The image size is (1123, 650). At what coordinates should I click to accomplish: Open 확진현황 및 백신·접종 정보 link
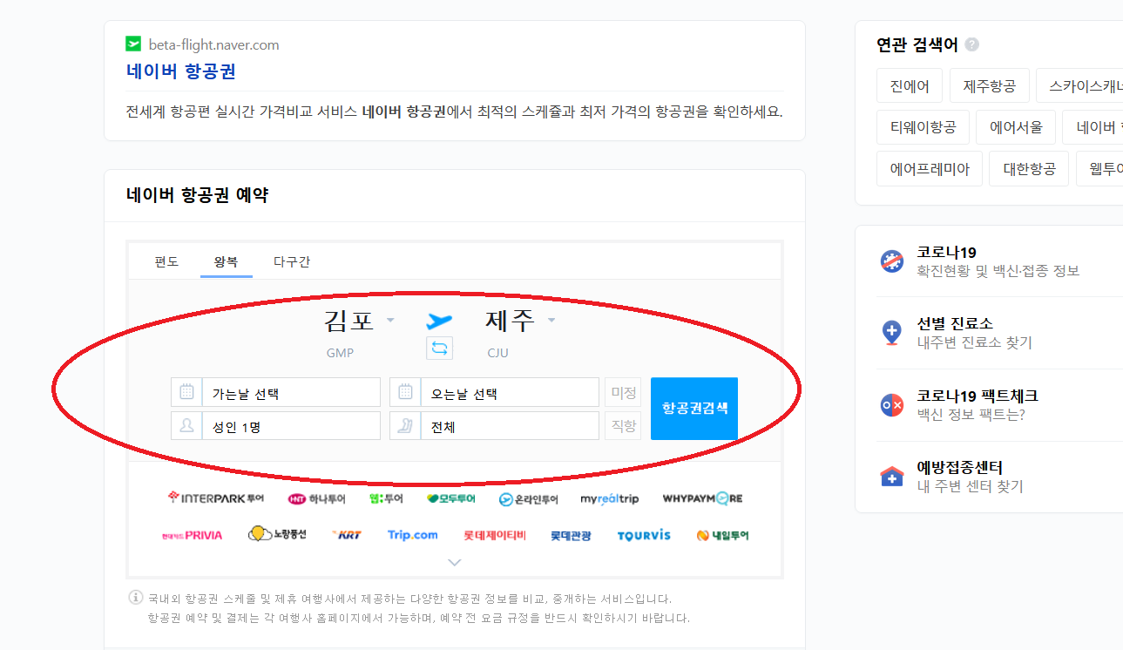(x=998, y=271)
